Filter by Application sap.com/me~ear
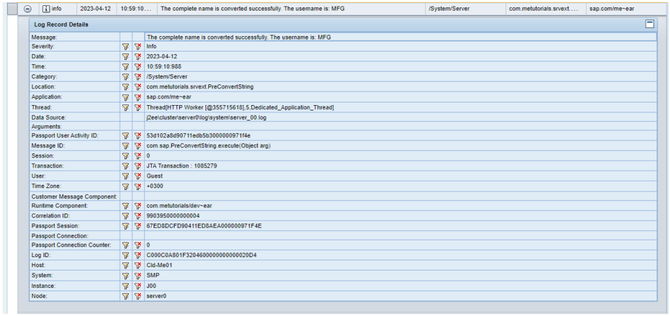The image size is (670, 316). [126, 97]
